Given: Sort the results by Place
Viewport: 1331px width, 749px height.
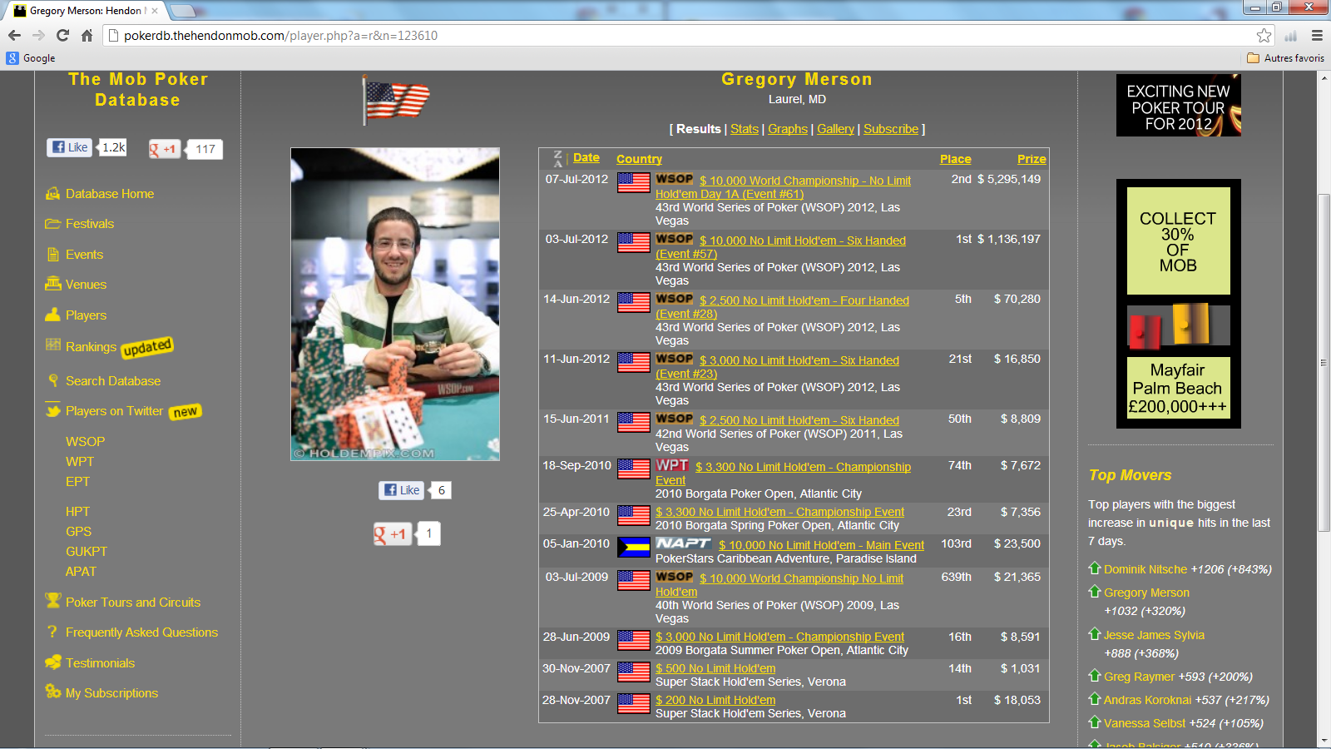Looking at the screenshot, I should point(956,159).
